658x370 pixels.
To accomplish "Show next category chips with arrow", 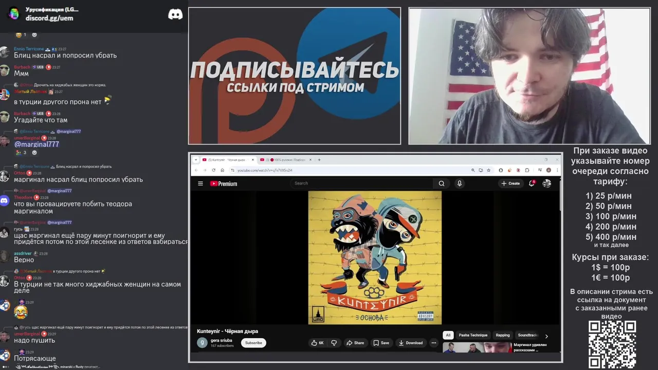I will point(546,336).
